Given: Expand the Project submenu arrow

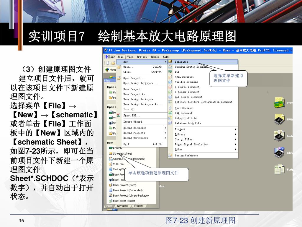Looking at the screenshot, I should tap(236, 129).
